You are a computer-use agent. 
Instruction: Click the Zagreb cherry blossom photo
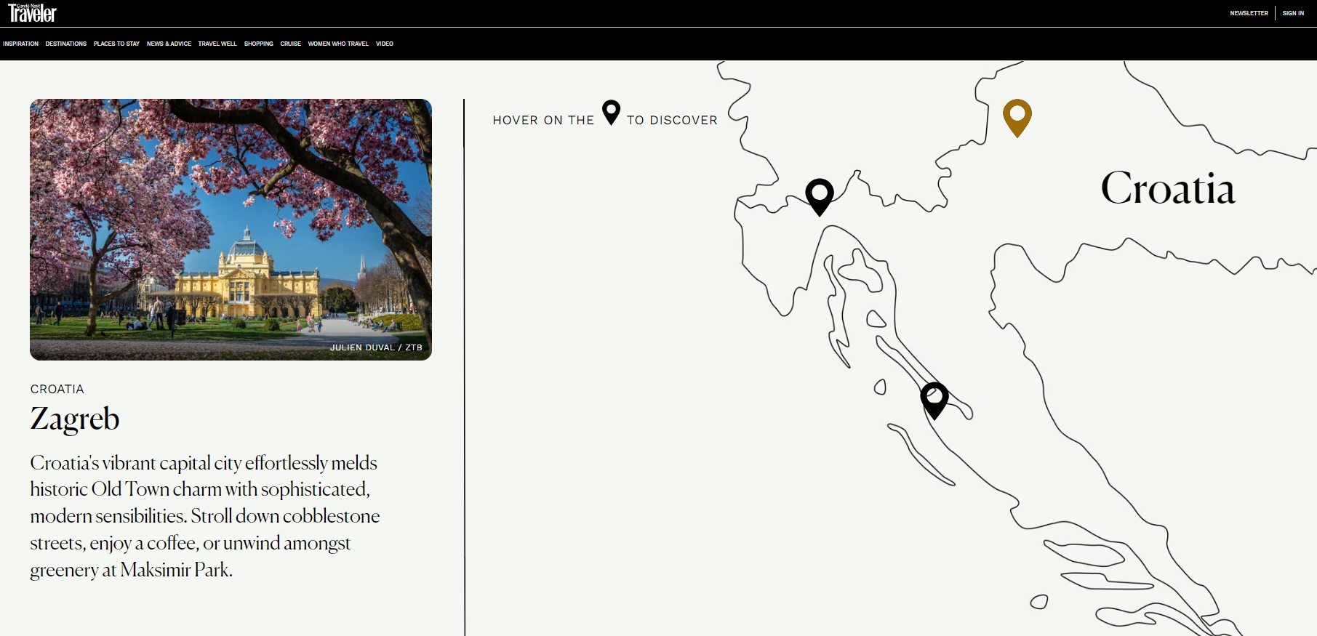tap(231, 229)
